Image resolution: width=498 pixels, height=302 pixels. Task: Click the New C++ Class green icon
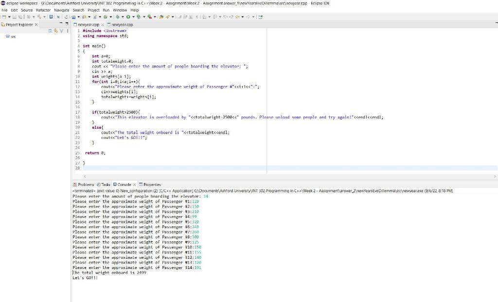pos(106,17)
